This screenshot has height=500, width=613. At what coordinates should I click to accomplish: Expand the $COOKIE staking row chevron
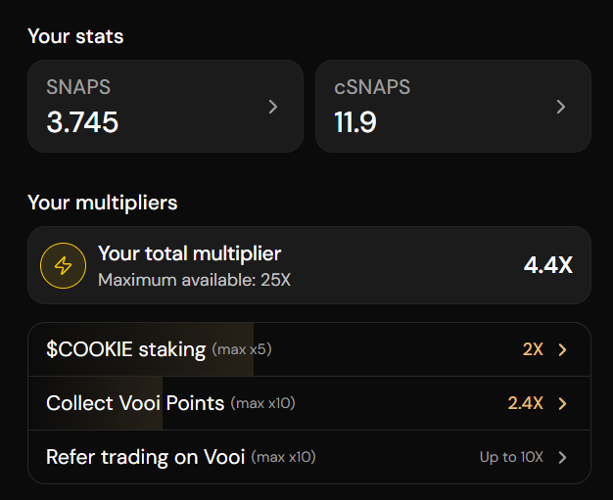[562, 349]
